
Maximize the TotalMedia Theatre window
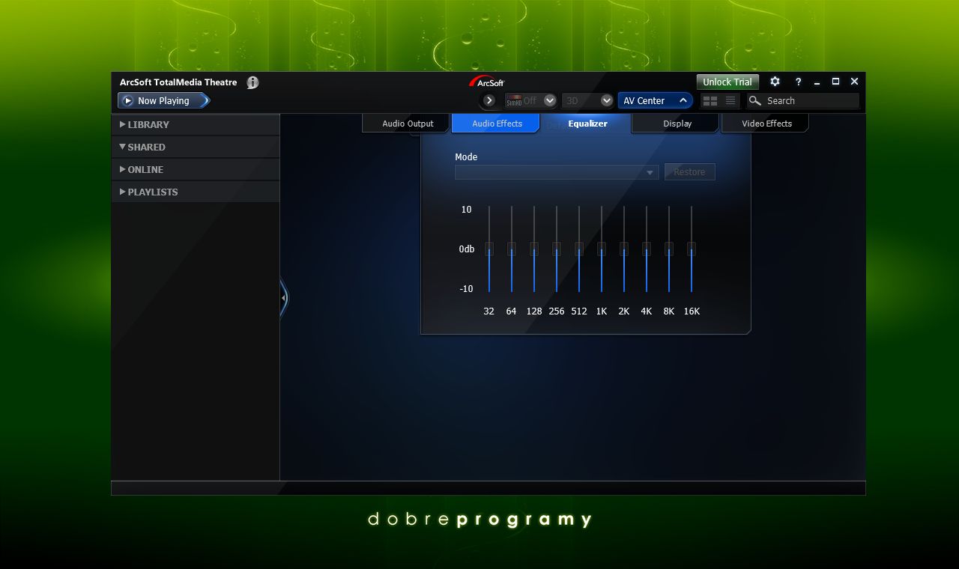[x=835, y=82]
